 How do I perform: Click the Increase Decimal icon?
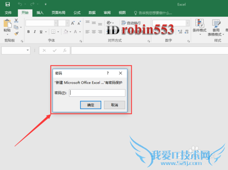[180, 32]
